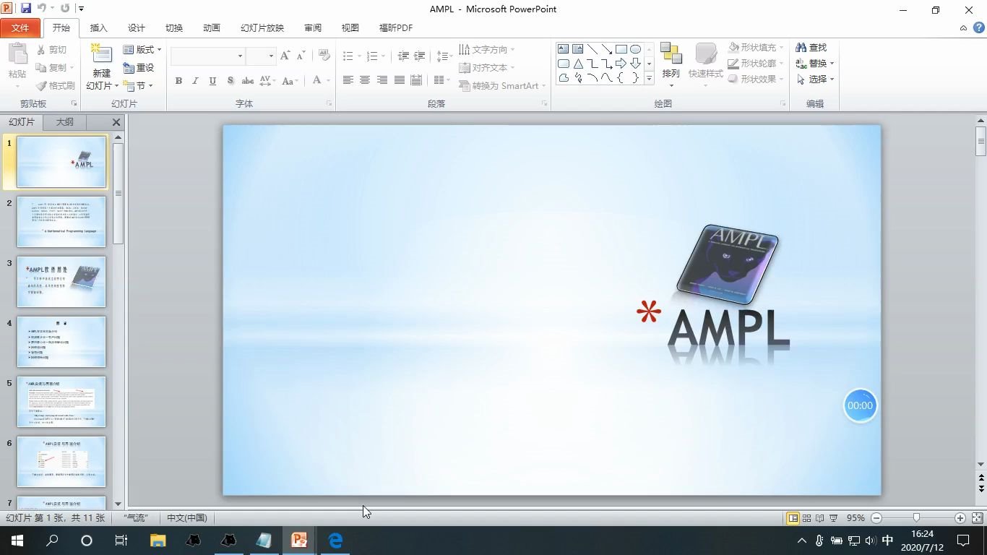987x555 pixels.
Task: Open the font size dropdown
Action: coord(271,56)
